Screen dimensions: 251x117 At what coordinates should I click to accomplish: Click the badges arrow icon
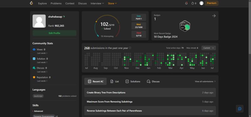214,16
